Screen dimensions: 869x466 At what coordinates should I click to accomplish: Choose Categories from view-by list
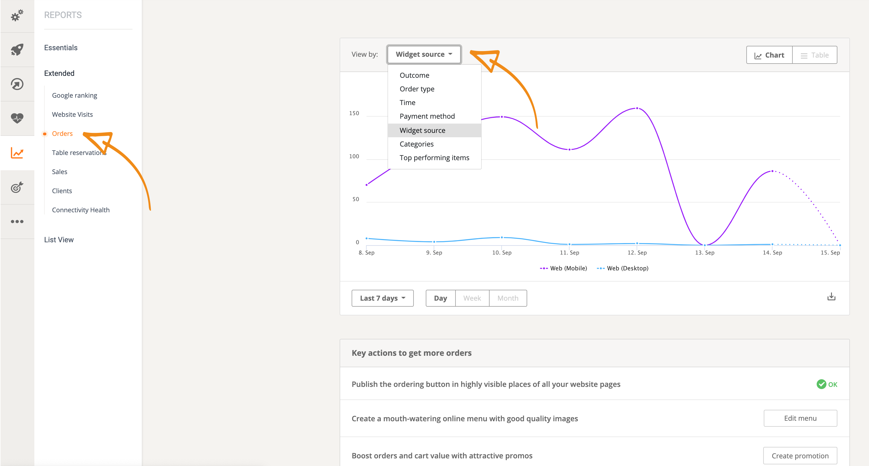(x=434, y=144)
